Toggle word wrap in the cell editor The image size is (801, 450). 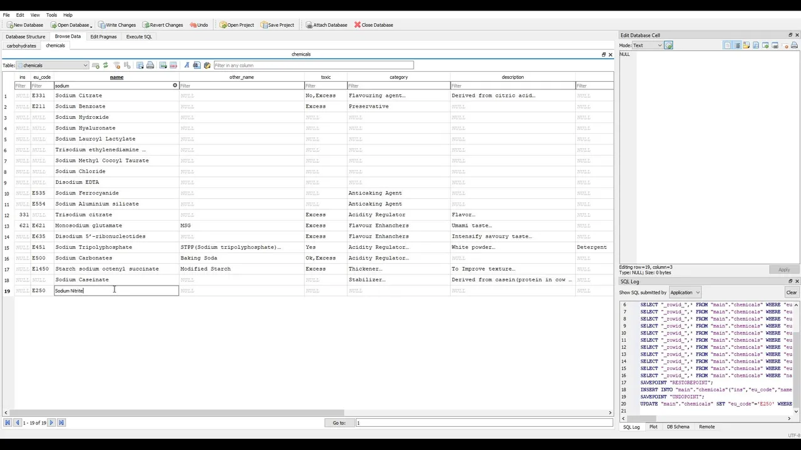738,45
